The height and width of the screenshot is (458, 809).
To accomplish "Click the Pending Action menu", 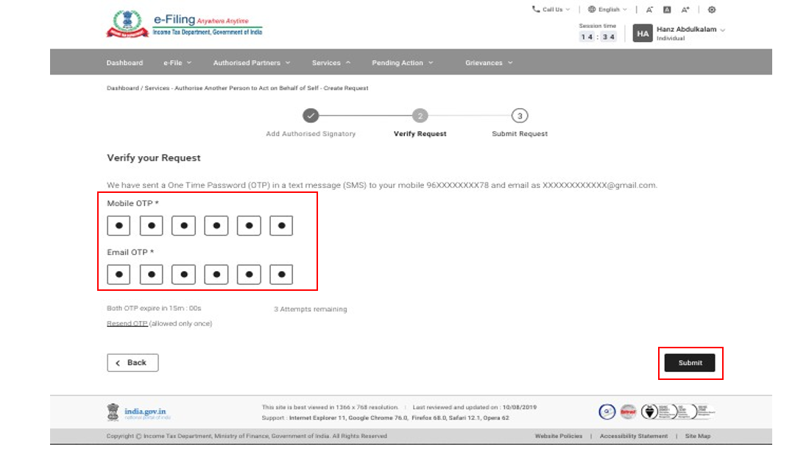I will (398, 63).
